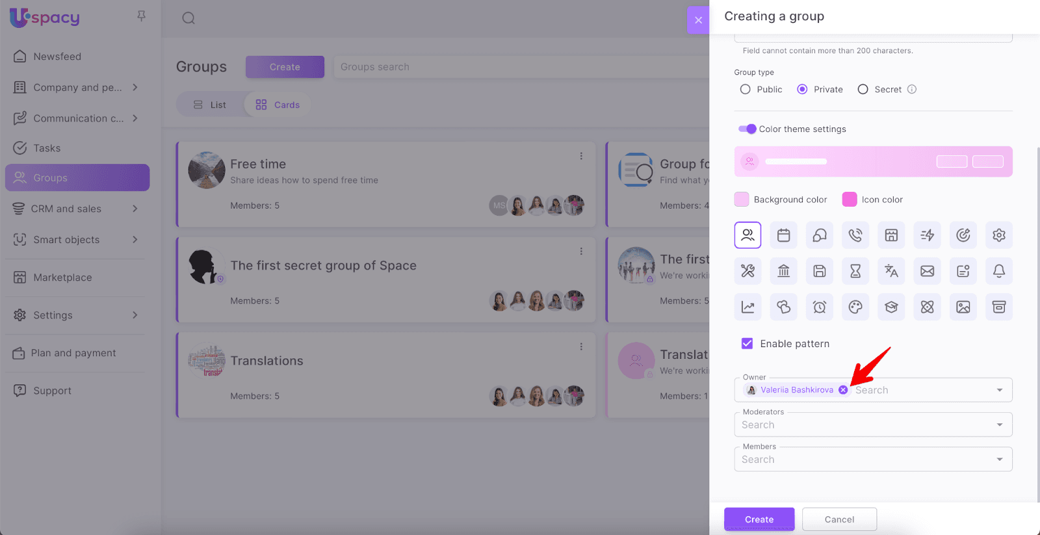Choose the envelope group icon
Screen dimensions: 1040x535
click(x=928, y=271)
